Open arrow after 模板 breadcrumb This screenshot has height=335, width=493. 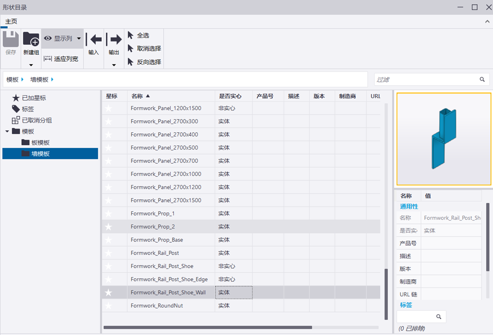point(22,80)
